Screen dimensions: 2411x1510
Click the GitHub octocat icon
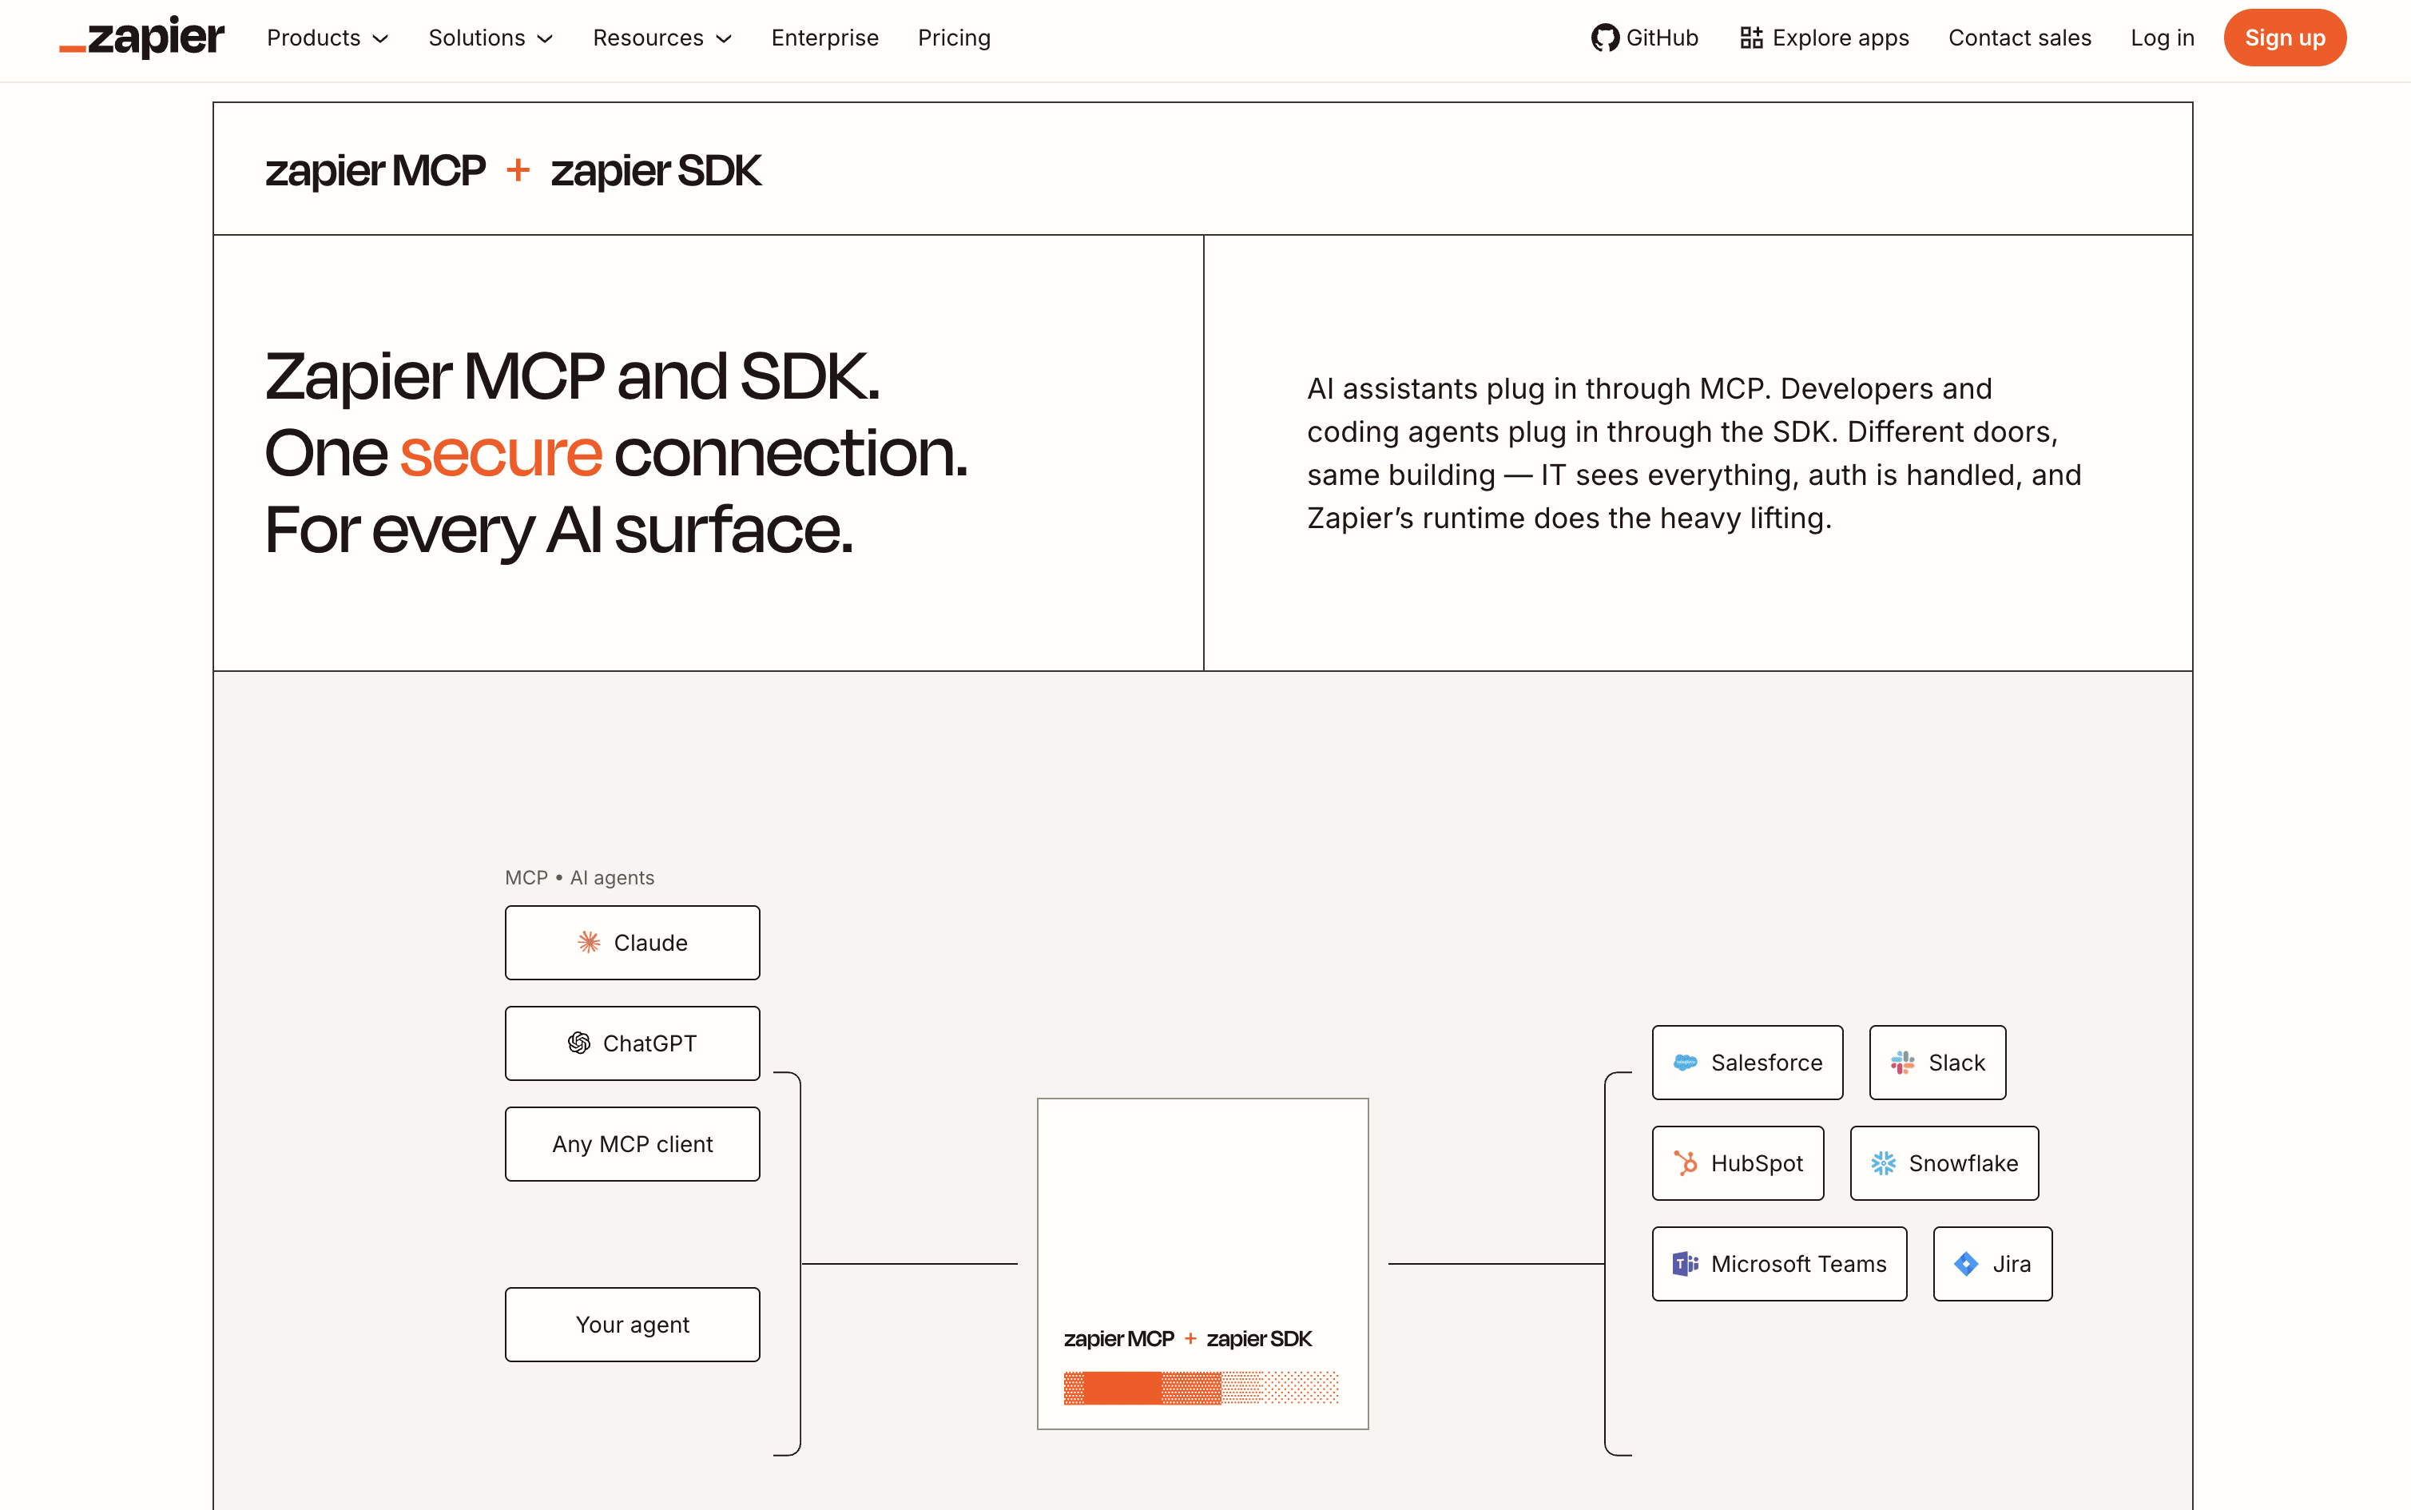coord(1604,38)
